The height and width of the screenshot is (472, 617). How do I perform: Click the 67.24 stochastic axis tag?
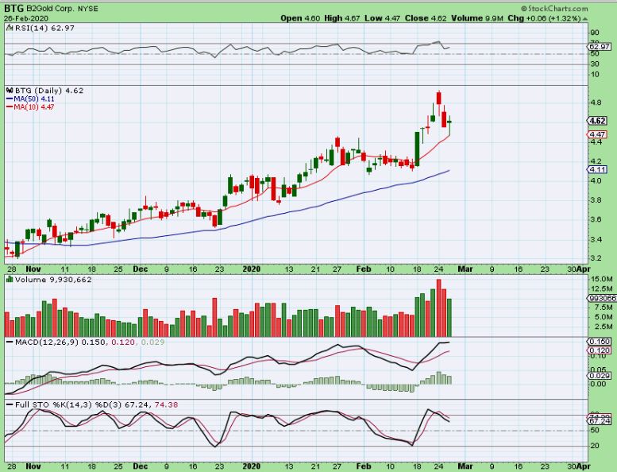pyautogui.click(x=600, y=421)
